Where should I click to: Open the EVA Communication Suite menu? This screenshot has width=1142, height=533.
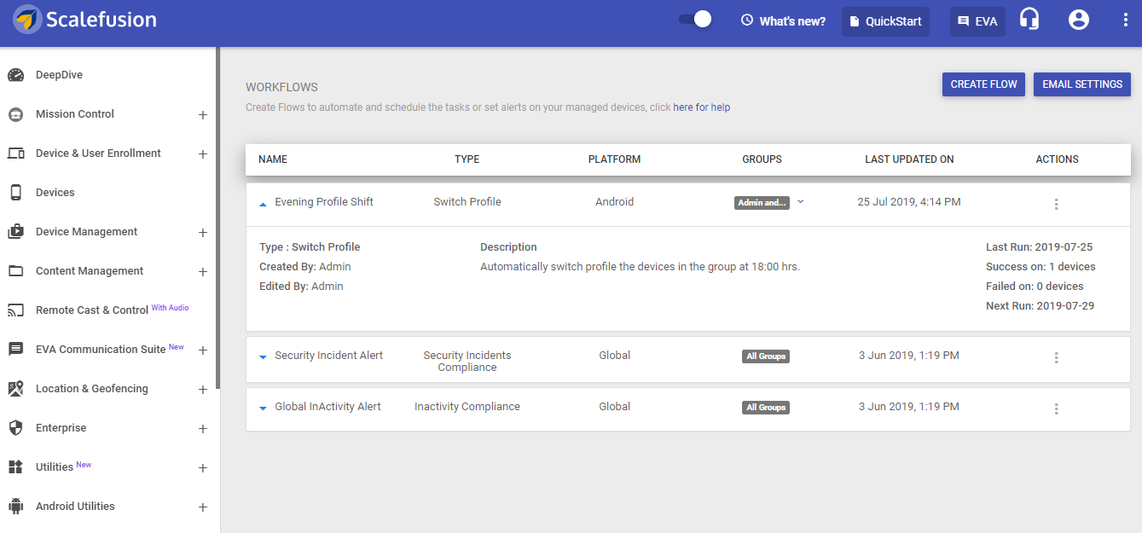pos(202,350)
